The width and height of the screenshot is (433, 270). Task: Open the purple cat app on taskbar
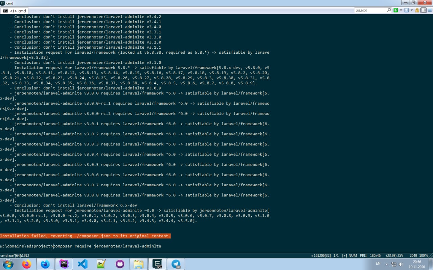pyautogui.click(x=120, y=264)
